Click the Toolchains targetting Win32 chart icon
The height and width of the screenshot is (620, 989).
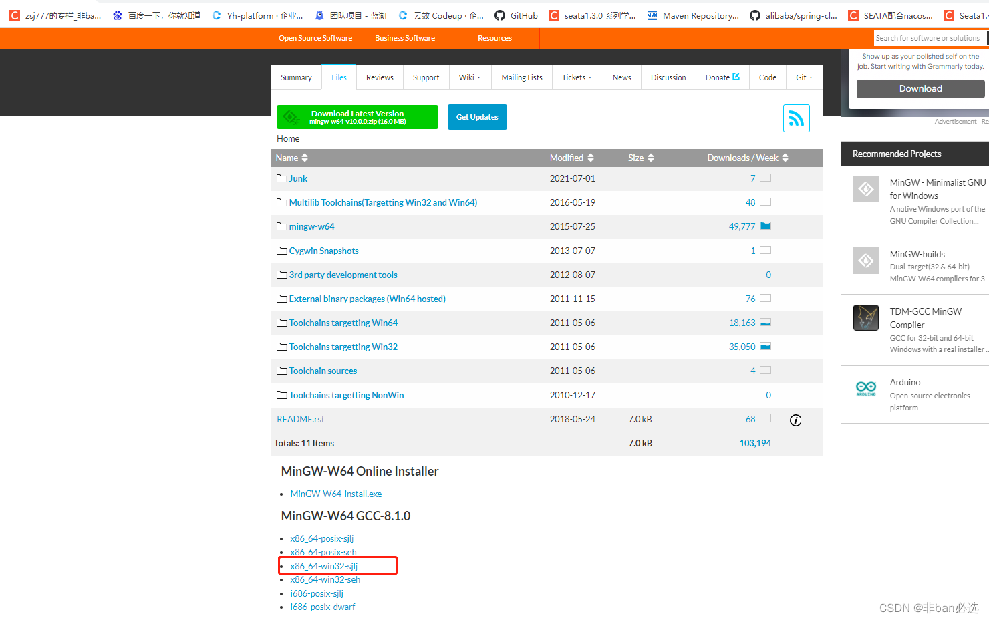(x=766, y=346)
